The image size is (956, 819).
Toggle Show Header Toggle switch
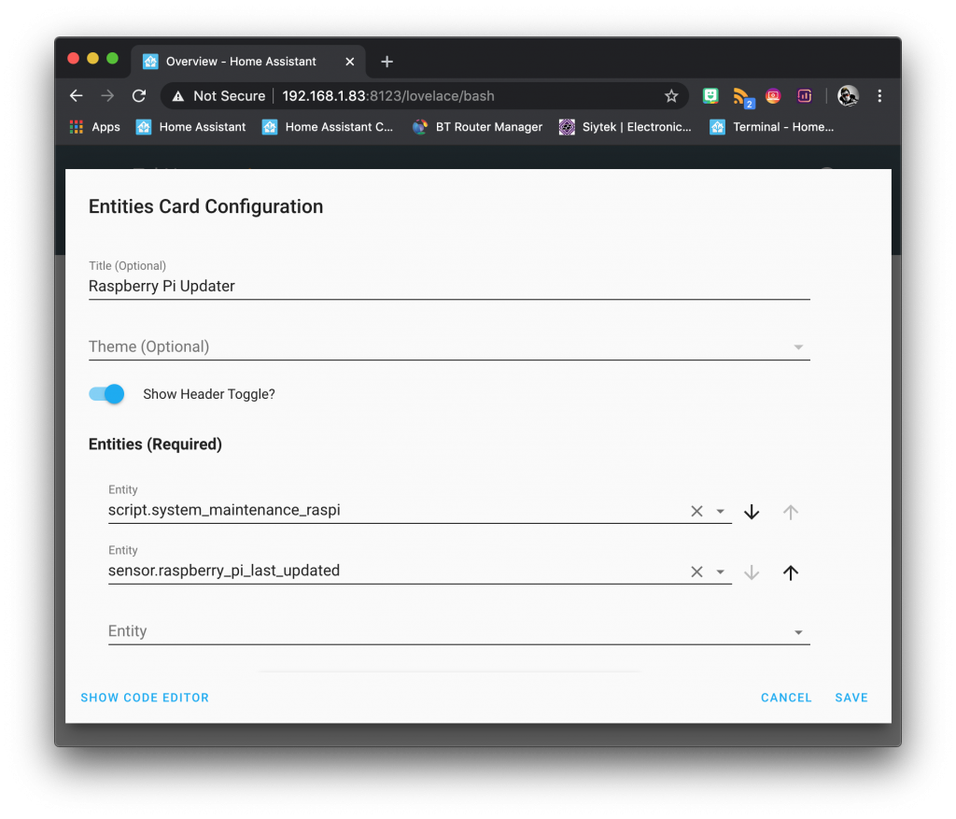point(106,394)
